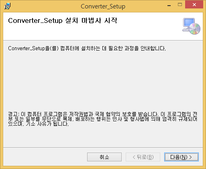
Task: Click the 취소 cancel button
Action: click(104, 157)
